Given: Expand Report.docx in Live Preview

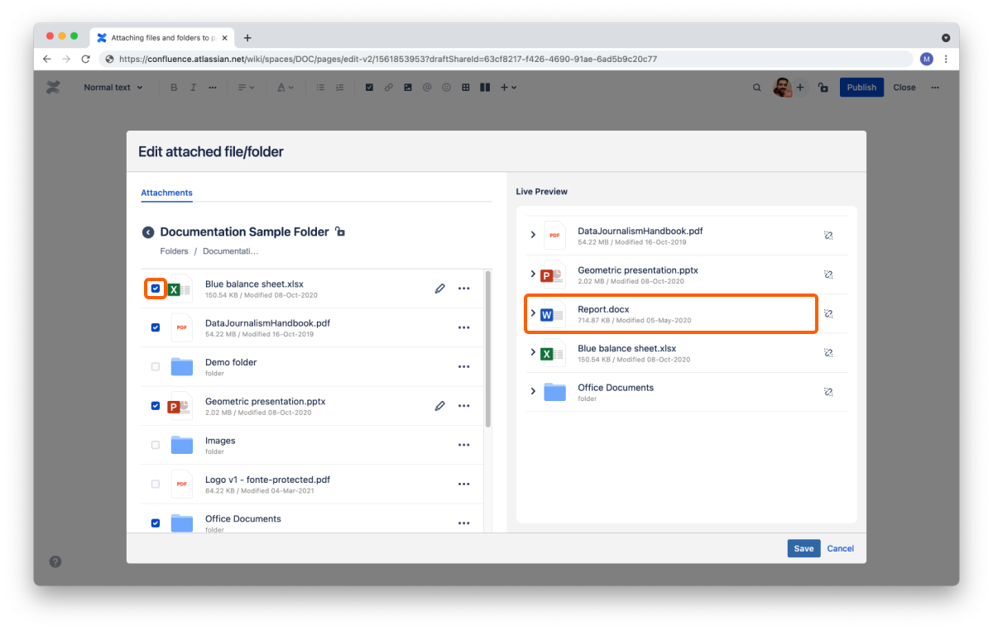Looking at the screenshot, I should coord(533,313).
